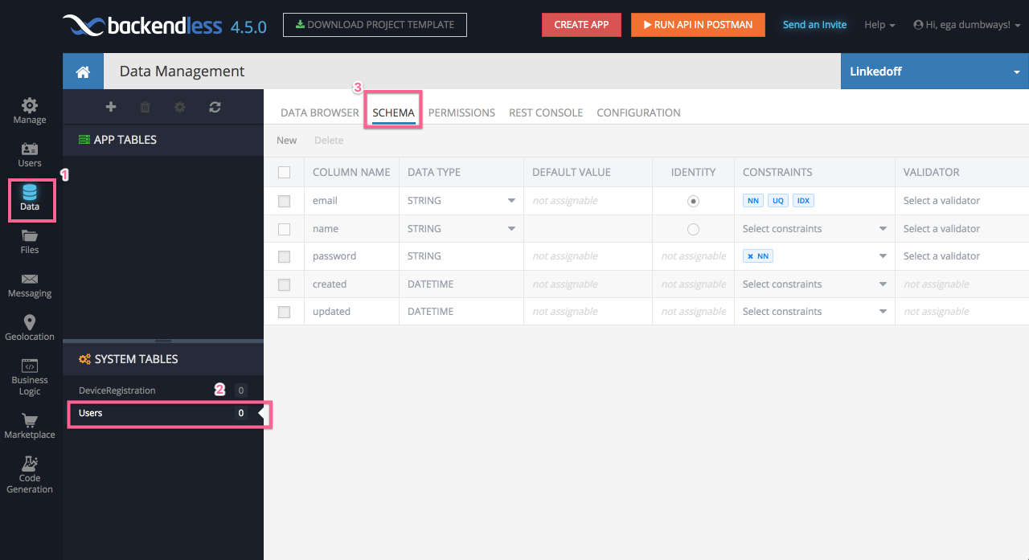Select the identity radio button for name
The image size is (1029, 560).
tap(693, 228)
